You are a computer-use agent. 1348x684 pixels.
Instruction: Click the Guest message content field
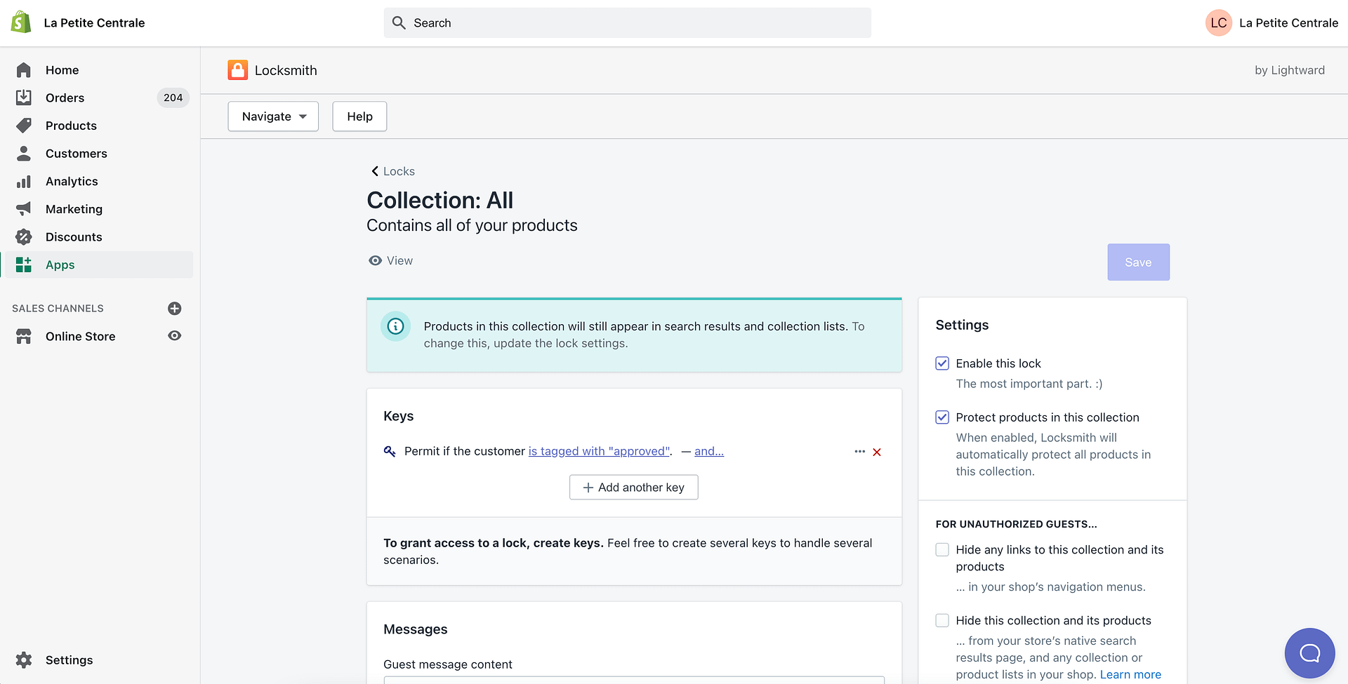click(x=633, y=680)
